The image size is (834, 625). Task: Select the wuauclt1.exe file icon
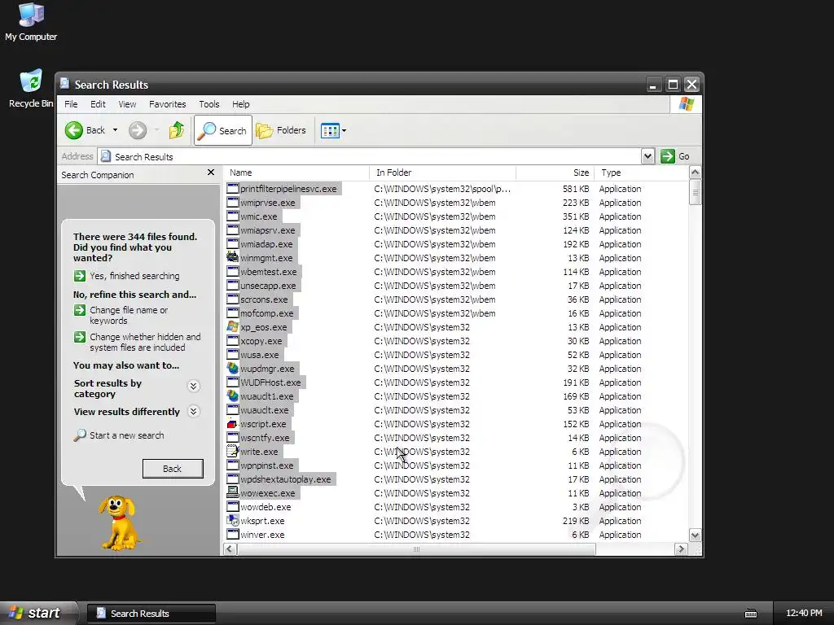pyautogui.click(x=232, y=396)
